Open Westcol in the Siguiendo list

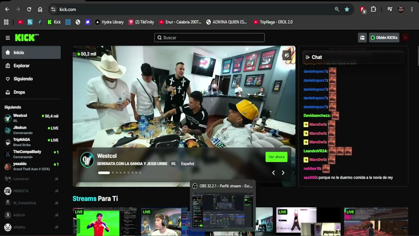pos(31,118)
